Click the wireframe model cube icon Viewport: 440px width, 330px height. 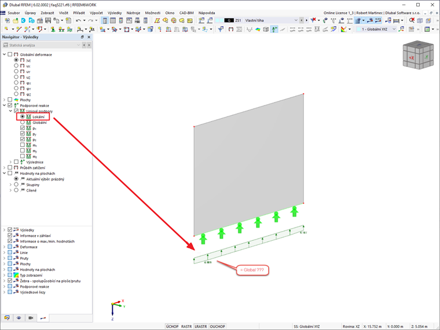pyautogui.click(x=420, y=20)
